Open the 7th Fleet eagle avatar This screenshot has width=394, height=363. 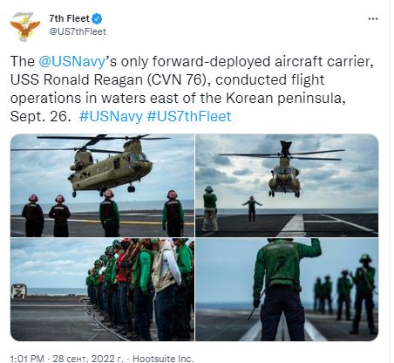[25, 25]
